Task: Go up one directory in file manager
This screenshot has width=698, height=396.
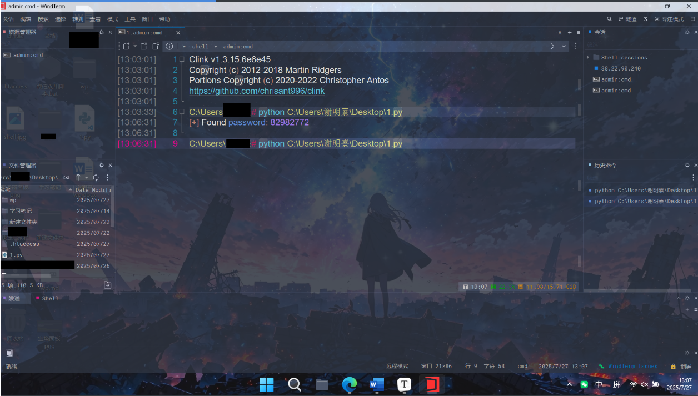Action: tap(78, 177)
